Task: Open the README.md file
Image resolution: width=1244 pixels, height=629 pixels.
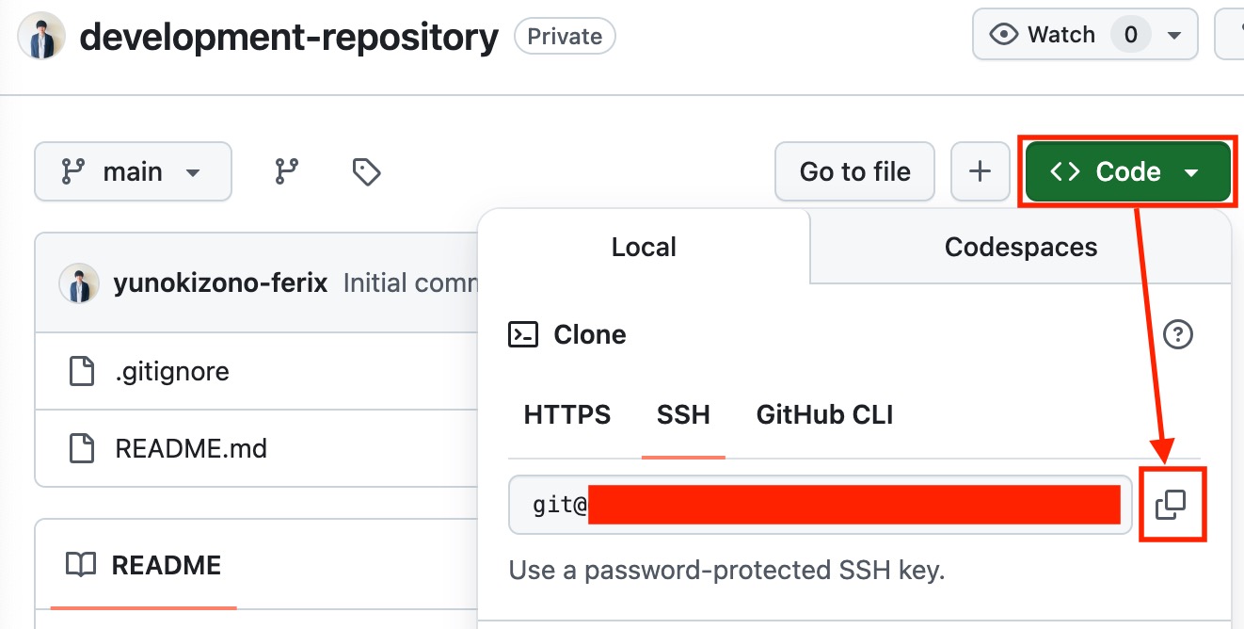Action: tap(192, 448)
